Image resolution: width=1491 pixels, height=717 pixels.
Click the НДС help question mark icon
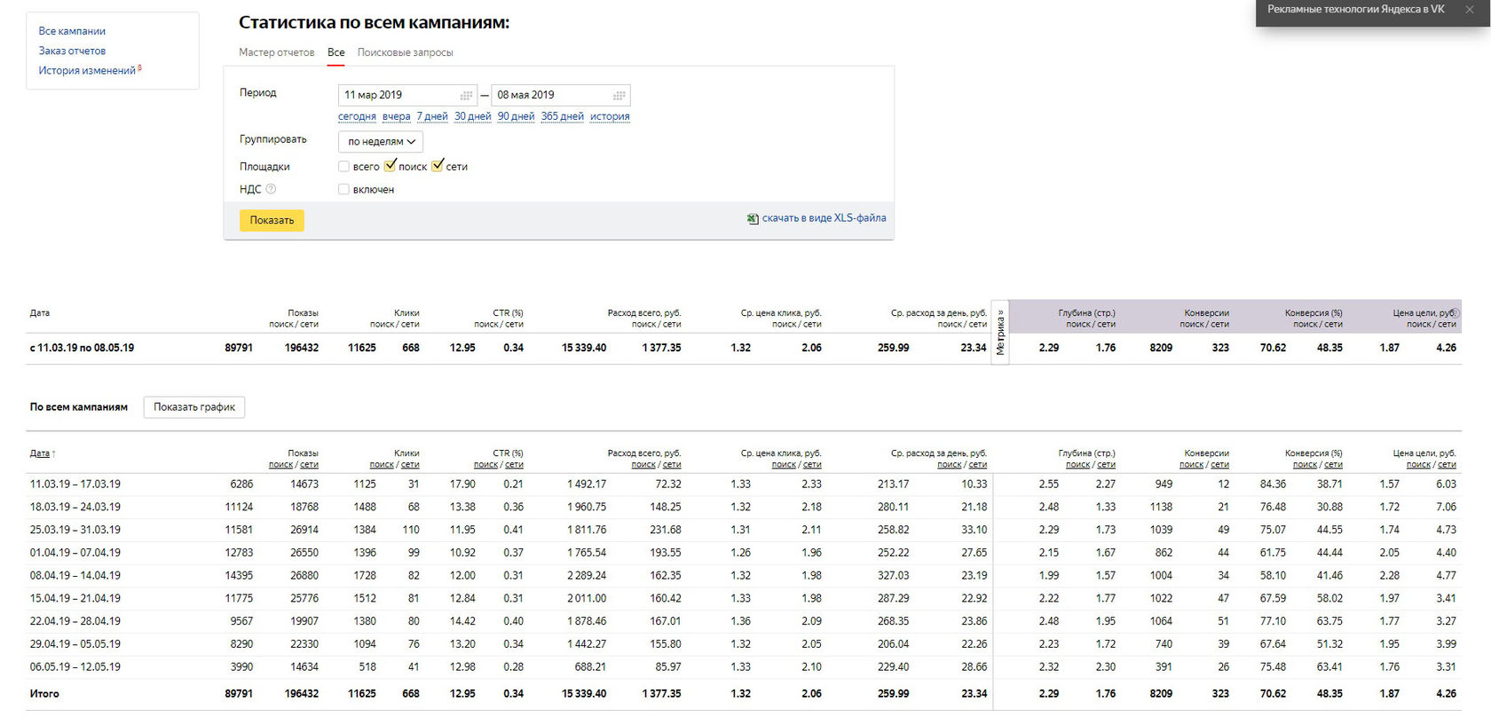click(x=272, y=189)
